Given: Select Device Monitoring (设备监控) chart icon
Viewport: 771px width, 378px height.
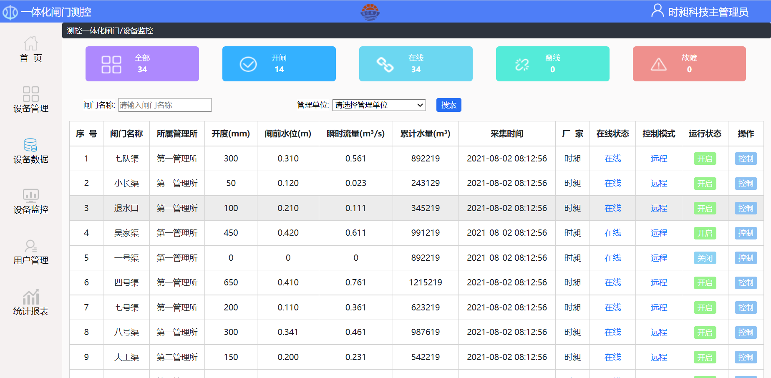Looking at the screenshot, I should (31, 195).
